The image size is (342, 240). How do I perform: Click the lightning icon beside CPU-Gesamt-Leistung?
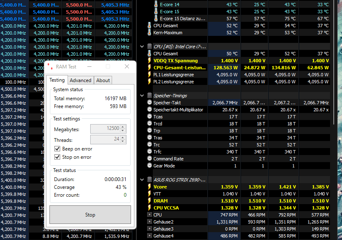[x=150, y=68]
